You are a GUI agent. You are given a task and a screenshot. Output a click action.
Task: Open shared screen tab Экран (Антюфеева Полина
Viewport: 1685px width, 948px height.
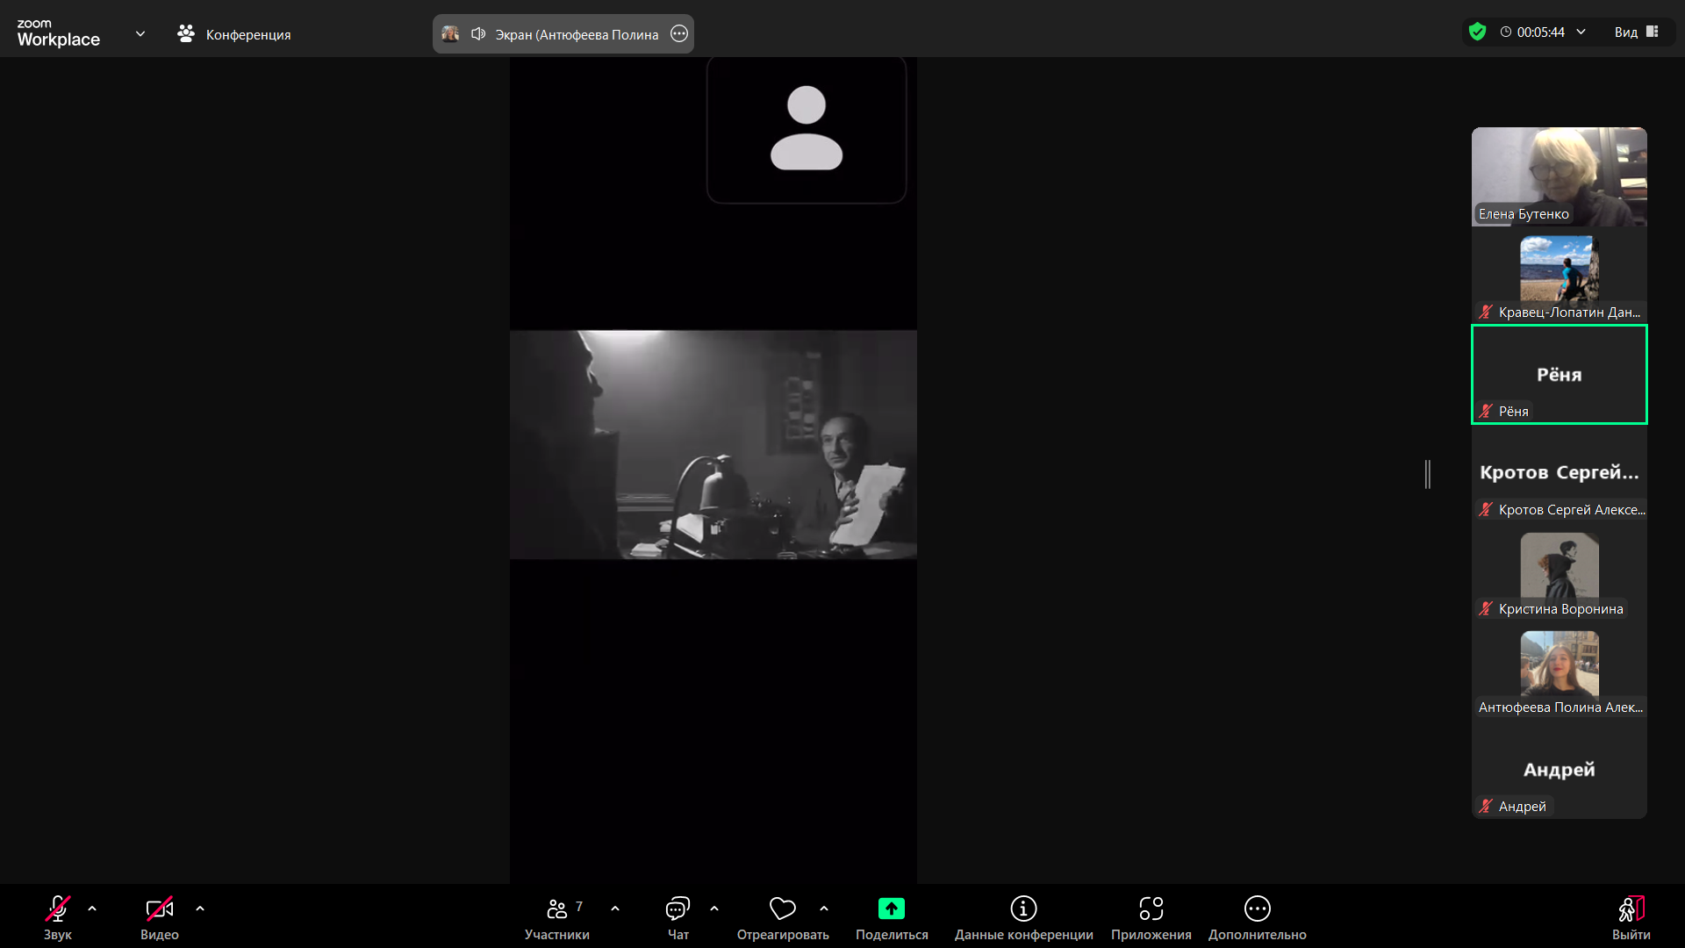tap(563, 33)
